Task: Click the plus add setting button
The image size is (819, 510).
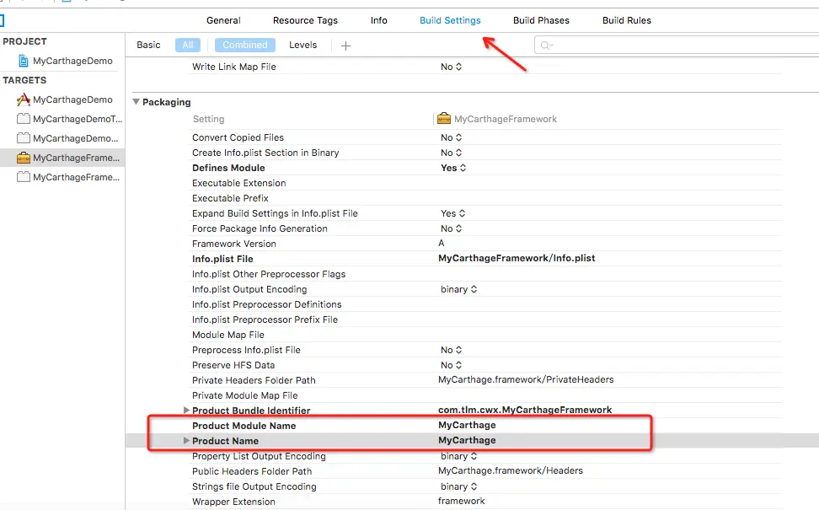Action: [x=345, y=46]
